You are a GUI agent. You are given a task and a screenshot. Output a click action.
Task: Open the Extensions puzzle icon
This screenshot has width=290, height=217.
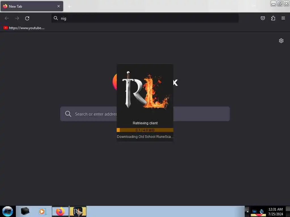pos(273,18)
